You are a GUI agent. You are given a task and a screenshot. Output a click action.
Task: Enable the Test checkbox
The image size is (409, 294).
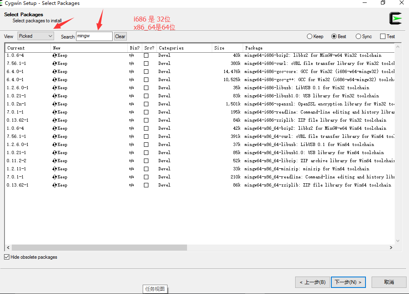coord(383,36)
